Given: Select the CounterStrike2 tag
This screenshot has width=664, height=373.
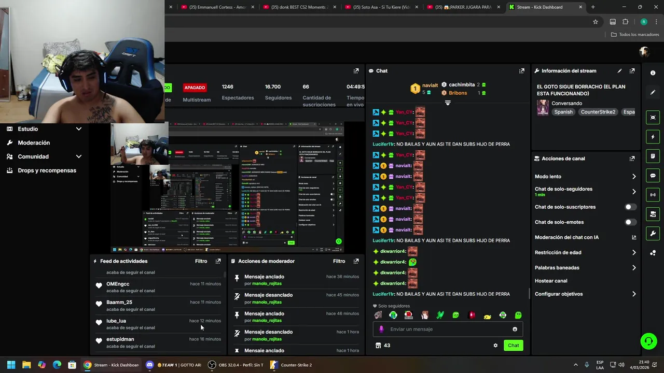Looking at the screenshot, I should 598,112.
